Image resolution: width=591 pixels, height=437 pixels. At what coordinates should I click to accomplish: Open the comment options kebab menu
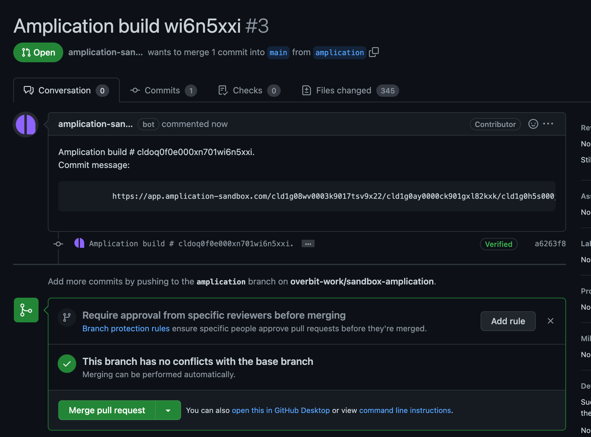[x=548, y=124]
